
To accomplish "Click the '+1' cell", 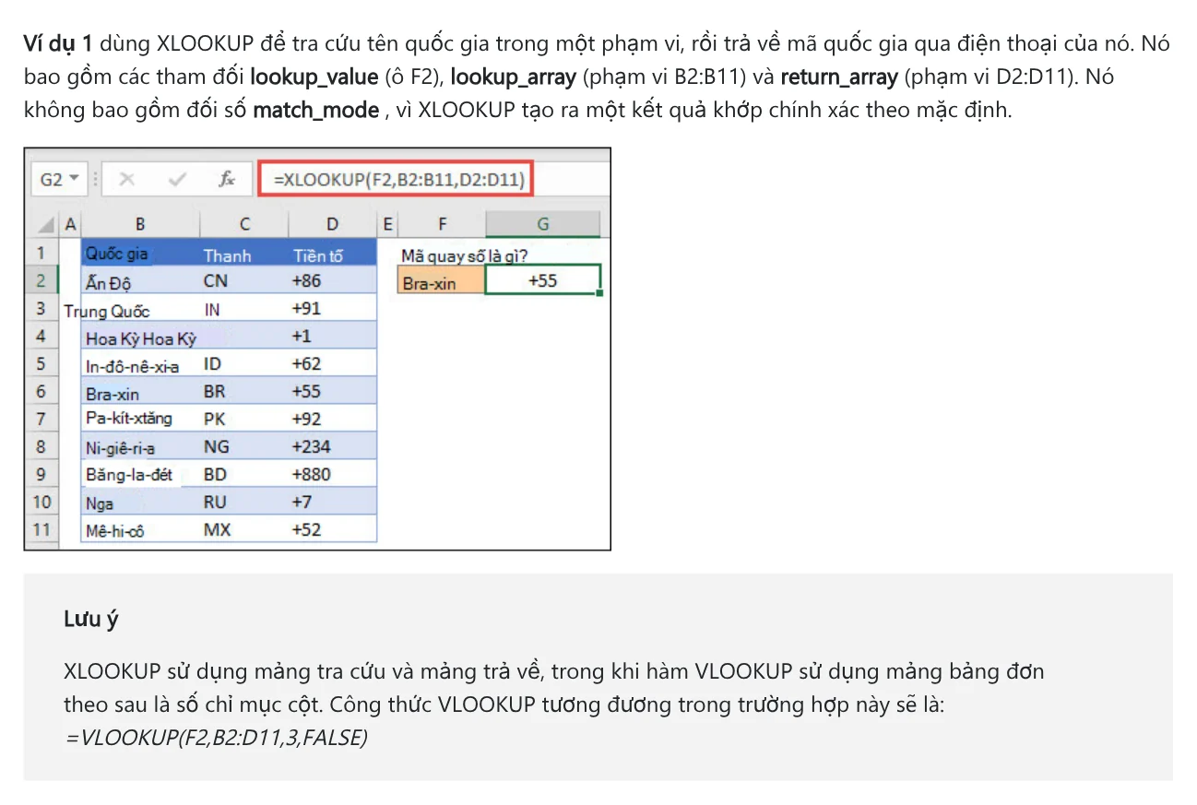I will (332, 336).
